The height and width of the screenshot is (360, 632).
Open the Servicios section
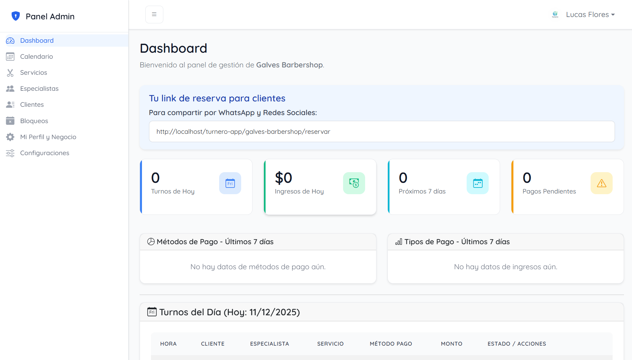point(64,73)
